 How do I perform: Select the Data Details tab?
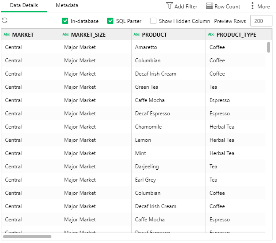pyautogui.click(x=24, y=6)
